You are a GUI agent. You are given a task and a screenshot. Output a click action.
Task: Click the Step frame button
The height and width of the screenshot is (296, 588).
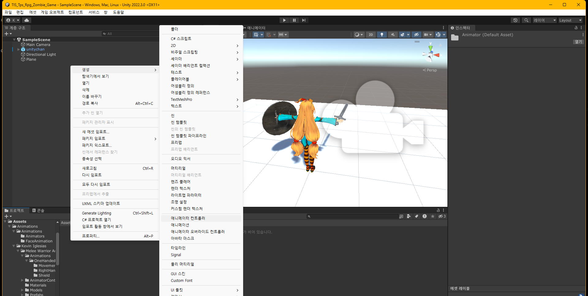(x=303, y=20)
